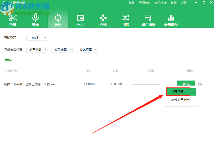Open the 帮助 help menu
Image resolution: width=214 pixels, height=143 pixels.
(x=174, y=3)
